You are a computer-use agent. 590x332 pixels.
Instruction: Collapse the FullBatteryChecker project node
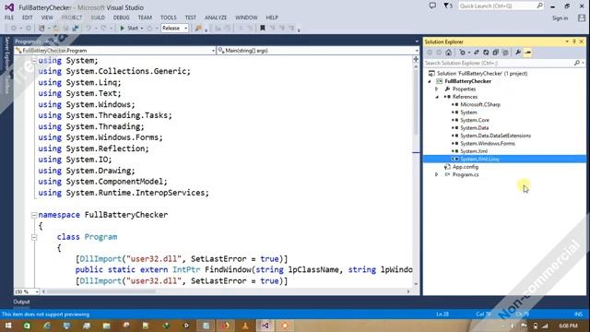430,81
